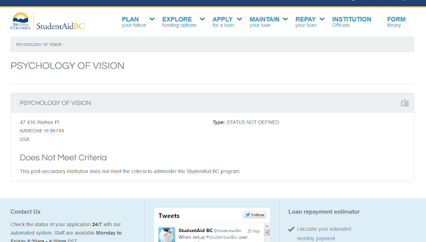Click the StudentAid BC piggy bank avatar
This screenshot has height=242, width=426.
[x=166, y=235]
